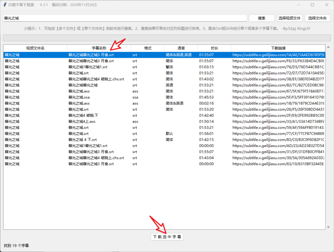Click the download link containing AD/23/AD238327D54
Screen dimensions: 334x252
[x=278, y=146]
